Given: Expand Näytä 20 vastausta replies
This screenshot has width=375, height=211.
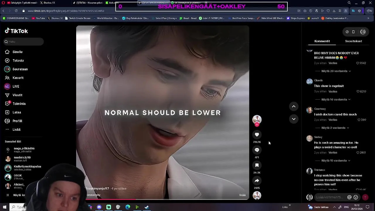Looking at the screenshot, I should 336,71.
